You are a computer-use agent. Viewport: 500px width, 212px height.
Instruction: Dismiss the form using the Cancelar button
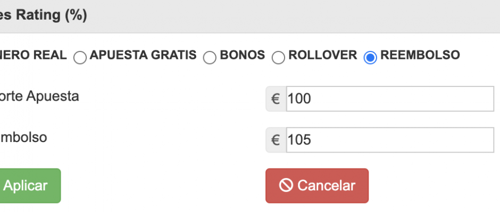(x=317, y=185)
